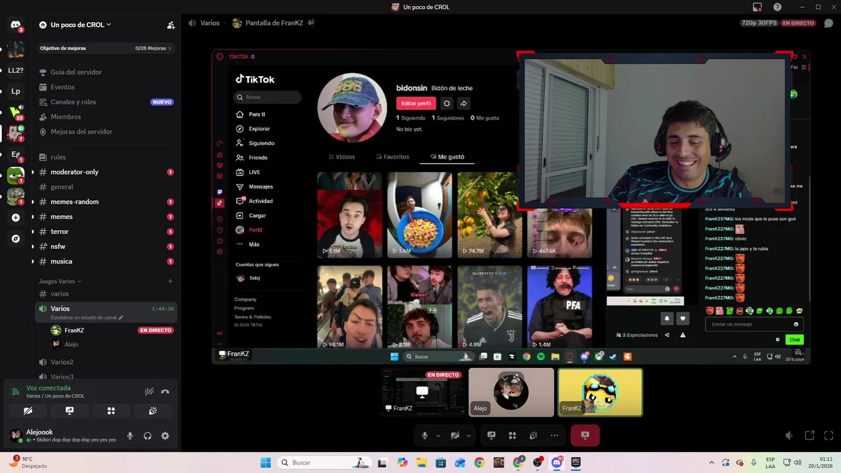The width and height of the screenshot is (841, 473).
Task: Open Epic Games from the taskbar
Action: (x=576, y=462)
